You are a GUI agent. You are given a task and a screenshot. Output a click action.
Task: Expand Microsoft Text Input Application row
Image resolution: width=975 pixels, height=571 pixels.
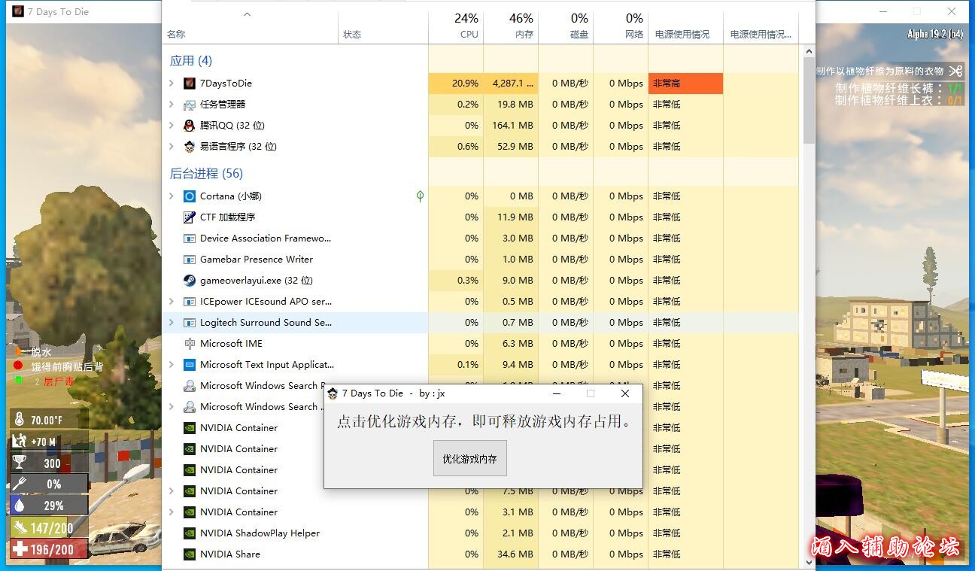pyautogui.click(x=172, y=365)
